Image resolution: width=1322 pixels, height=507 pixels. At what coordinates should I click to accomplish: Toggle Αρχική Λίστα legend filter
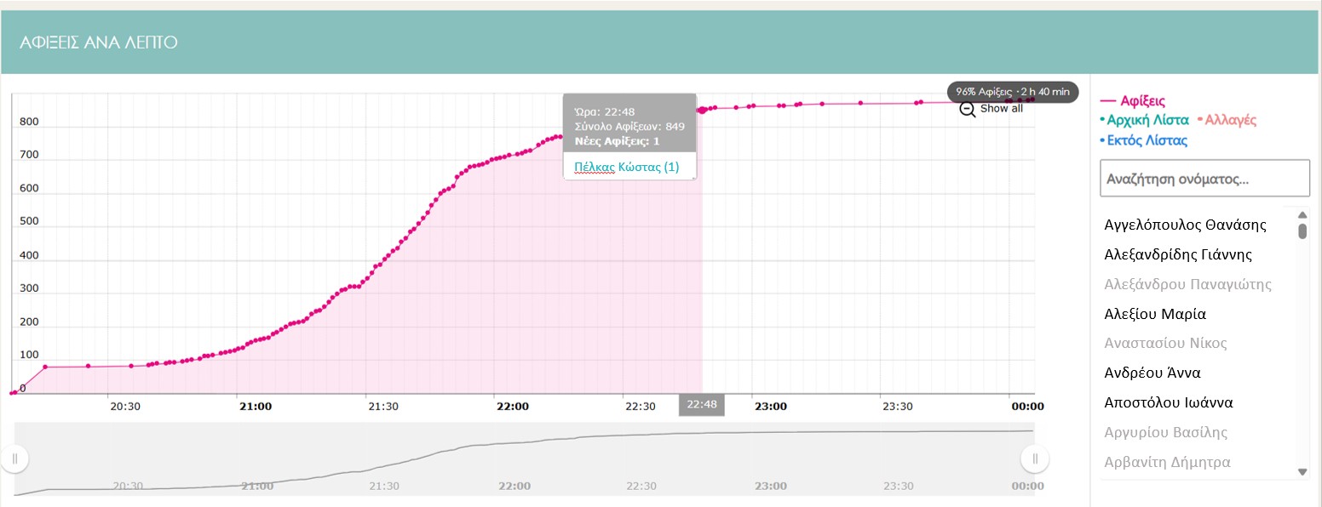1147,121
